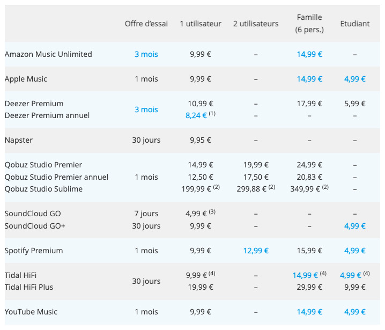This screenshot has width=385, height=330.
Task: Select Apple Music 1 mois trial cell
Action: (x=146, y=79)
